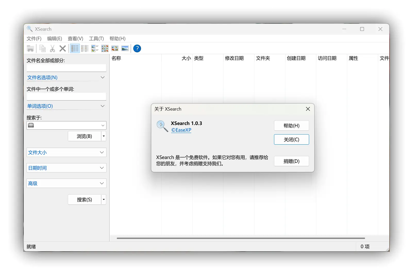Switch to tiles view with thumbnails
413x275 pixels.
click(x=95, y=48)
